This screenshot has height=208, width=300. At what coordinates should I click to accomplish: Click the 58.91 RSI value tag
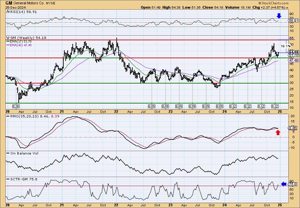coord(293,20)
